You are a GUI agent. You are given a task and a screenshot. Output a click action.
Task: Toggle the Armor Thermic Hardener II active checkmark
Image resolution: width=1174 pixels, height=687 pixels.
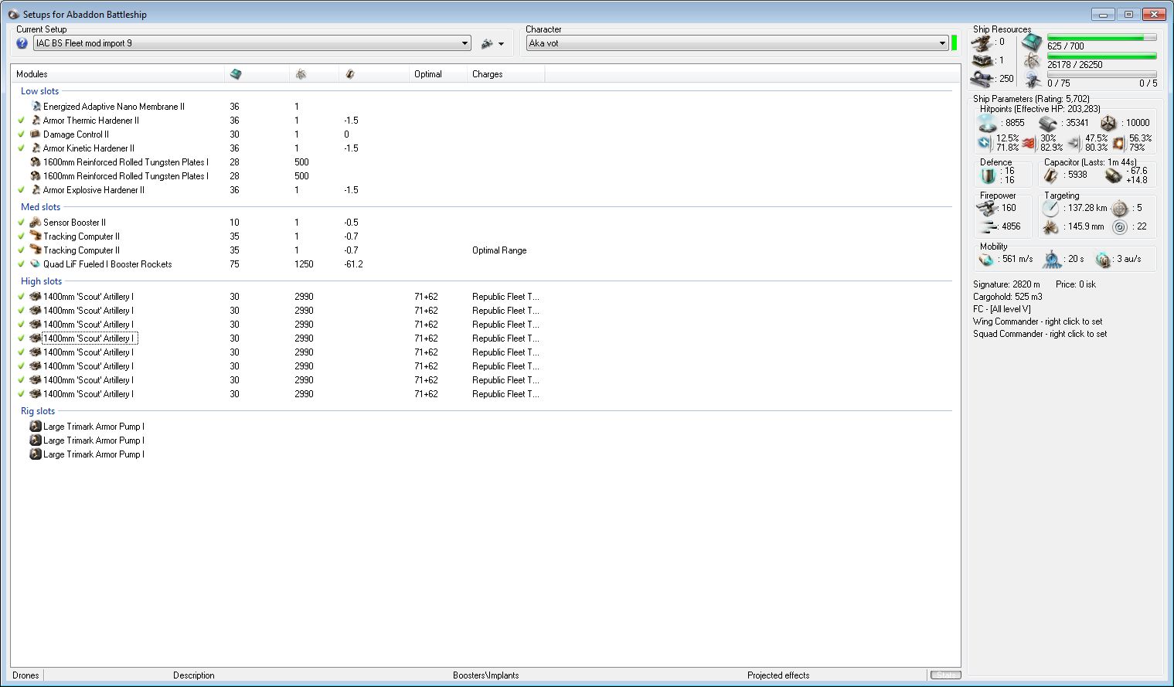point(22,121)
